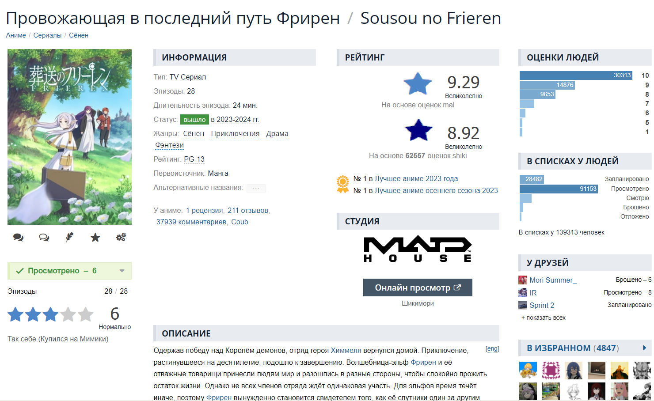
Task: Click the anime poster image
Action: coord(69,137)
